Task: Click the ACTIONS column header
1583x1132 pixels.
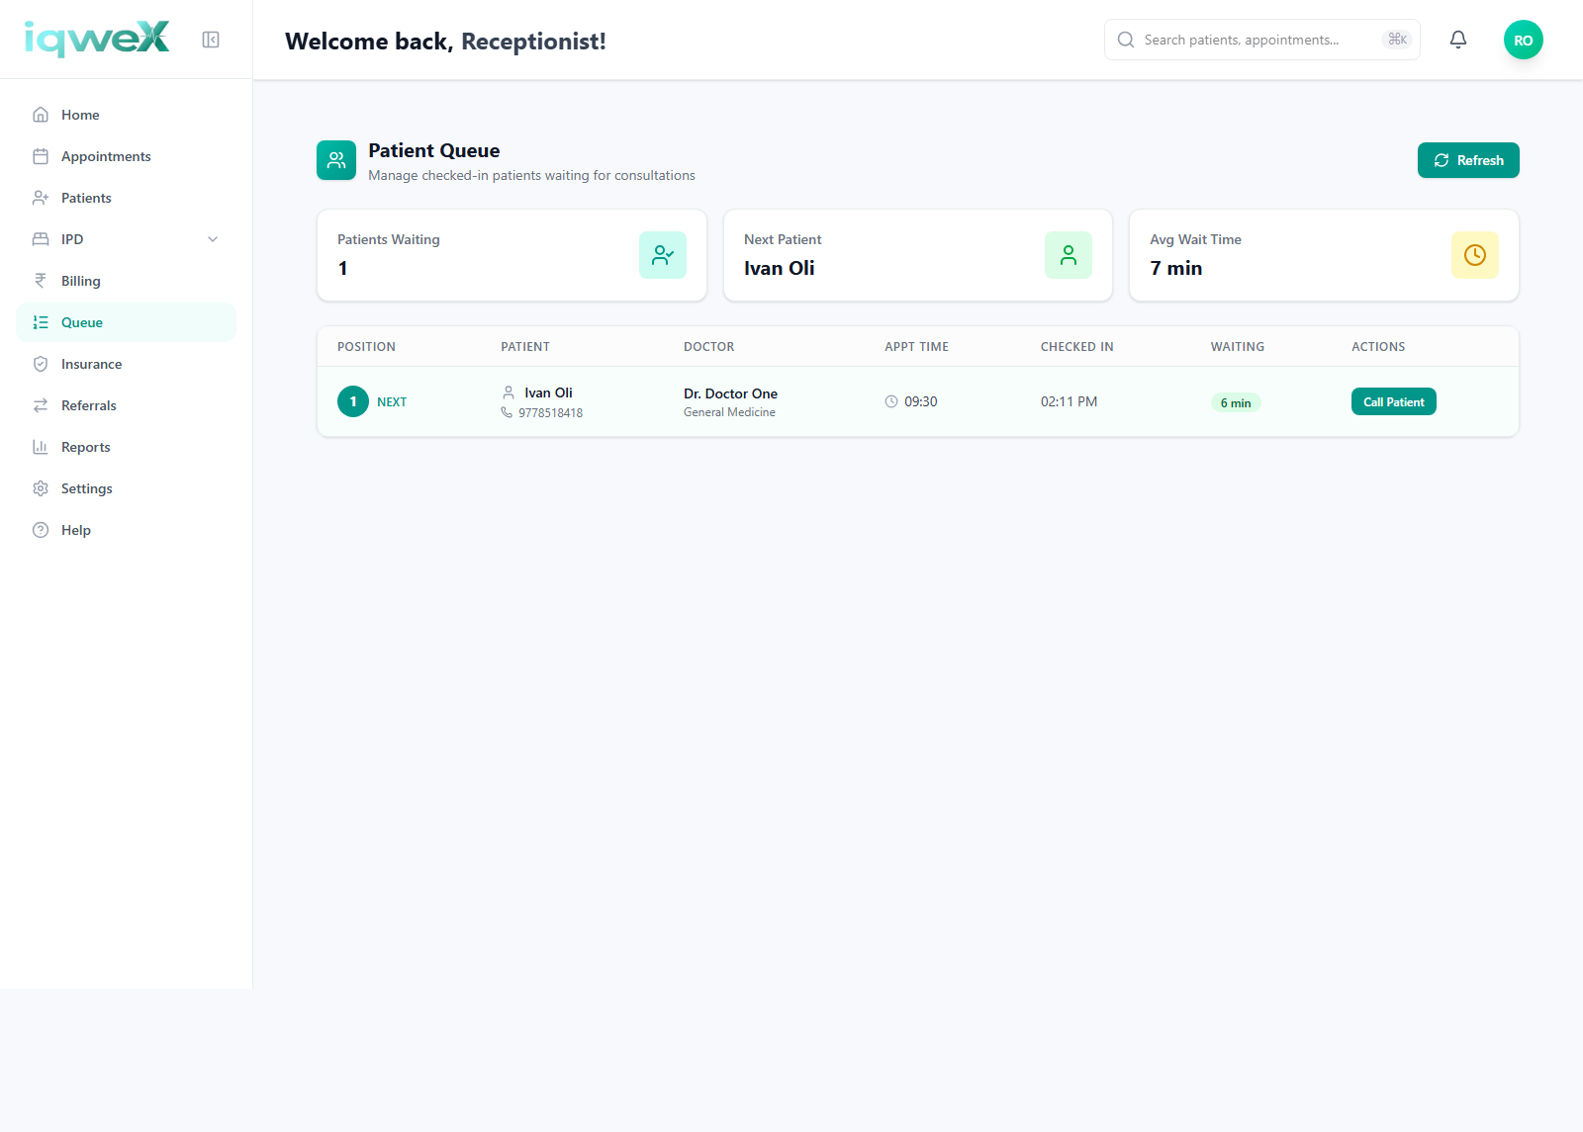Action: click(x=1378, y=347)
